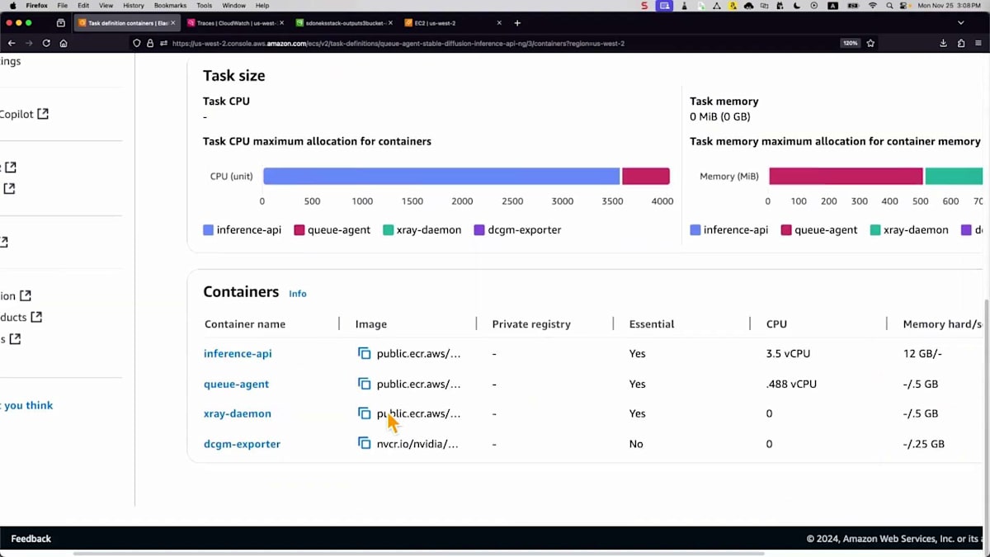Open the Bookmarks menu

170,6
